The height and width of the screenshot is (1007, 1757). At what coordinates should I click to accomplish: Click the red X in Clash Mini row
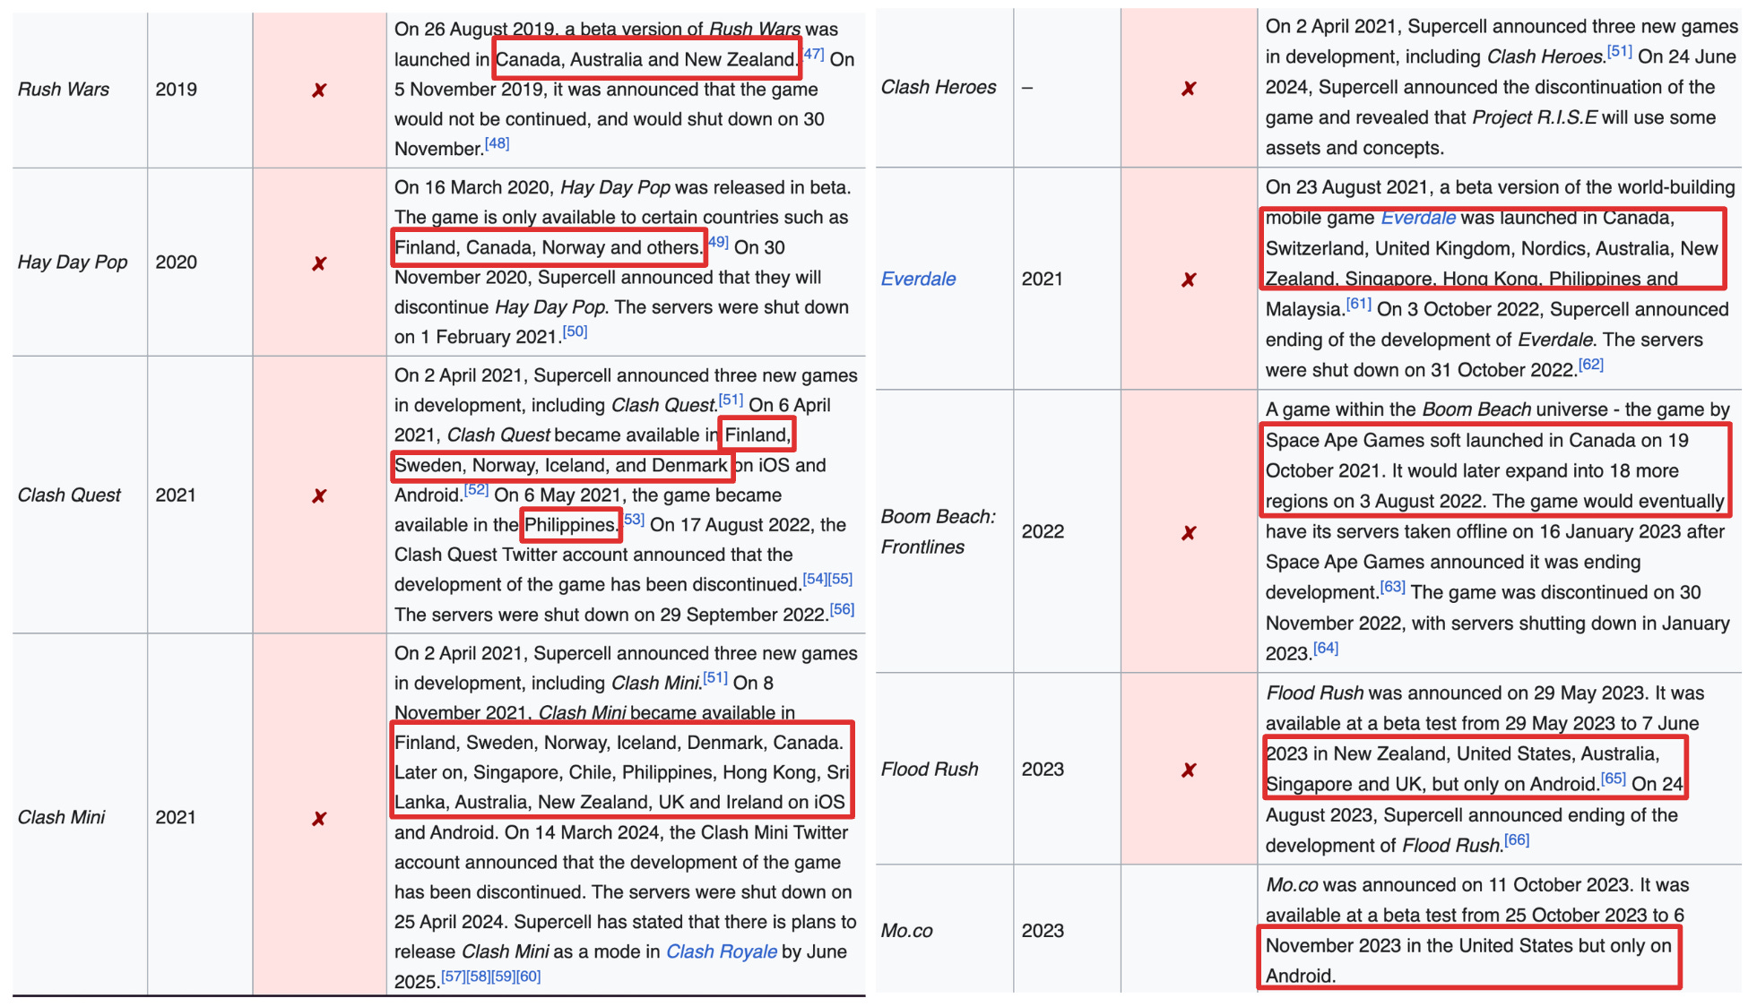pyautogui.click(x=319, y=818)
